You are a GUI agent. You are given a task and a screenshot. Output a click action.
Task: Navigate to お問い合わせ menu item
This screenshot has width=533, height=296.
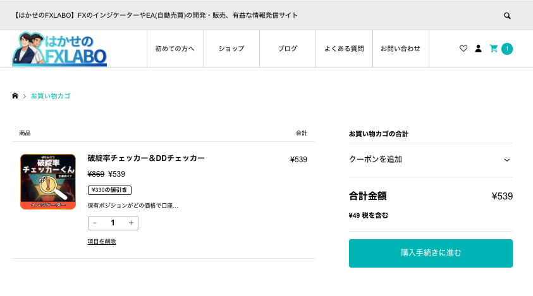400,49
